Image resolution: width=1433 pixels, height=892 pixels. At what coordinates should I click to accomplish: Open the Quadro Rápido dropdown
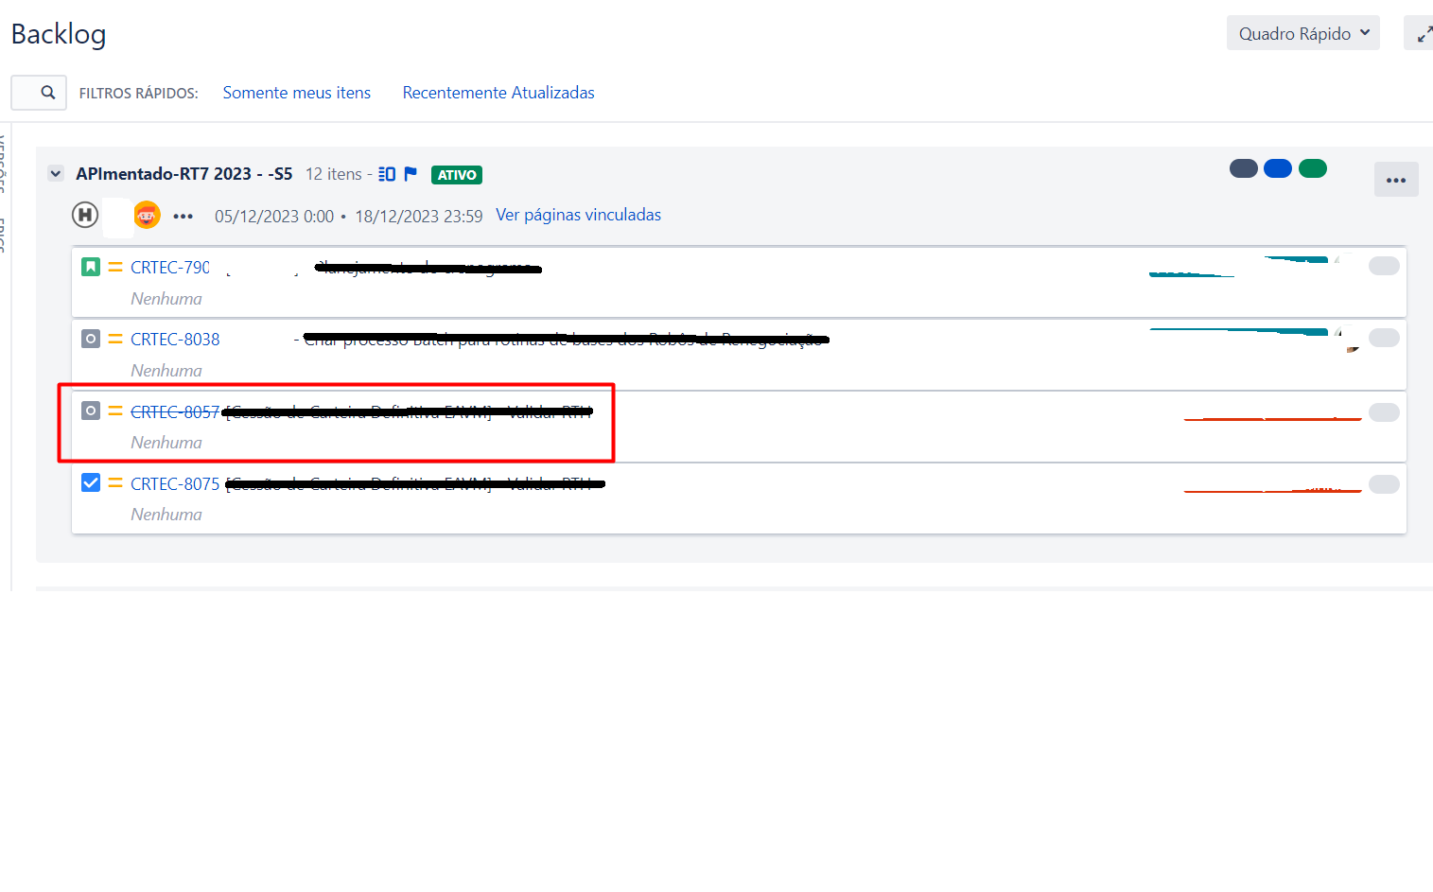click(x=1302, y=33)
